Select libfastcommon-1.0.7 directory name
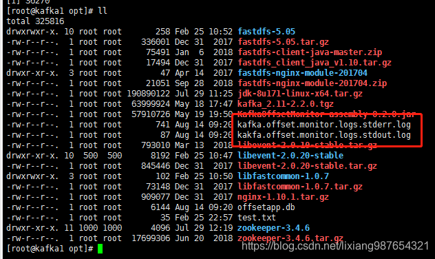 [x=284, y=176]
